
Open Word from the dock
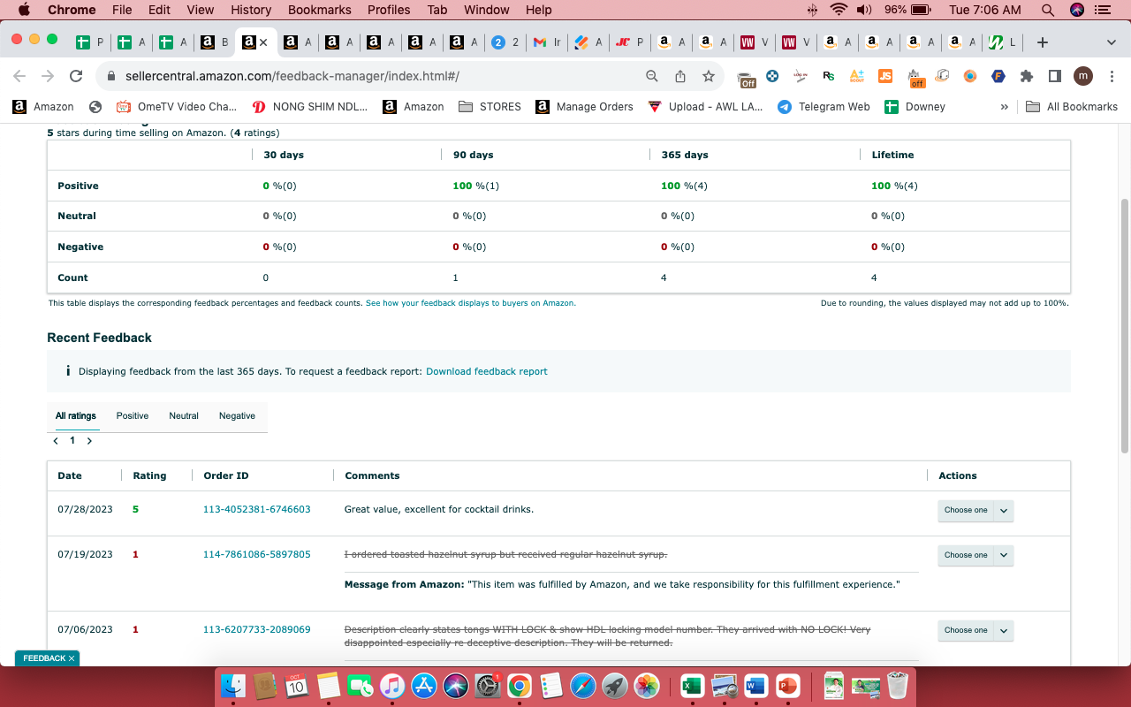[x=755, y=685]
